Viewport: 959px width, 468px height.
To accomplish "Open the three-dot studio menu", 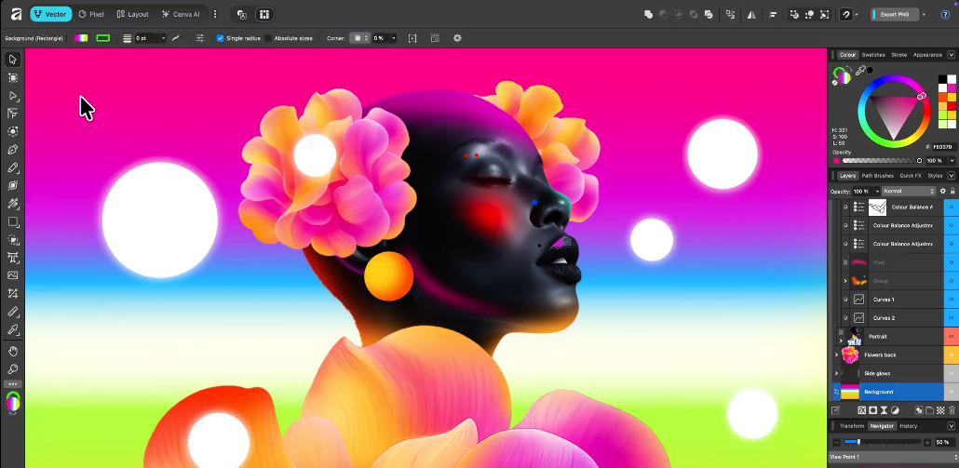I will pos(215,14).
